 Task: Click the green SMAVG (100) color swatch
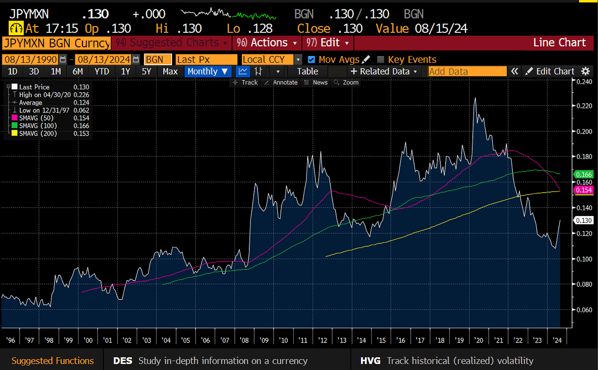tap(14, 125)
